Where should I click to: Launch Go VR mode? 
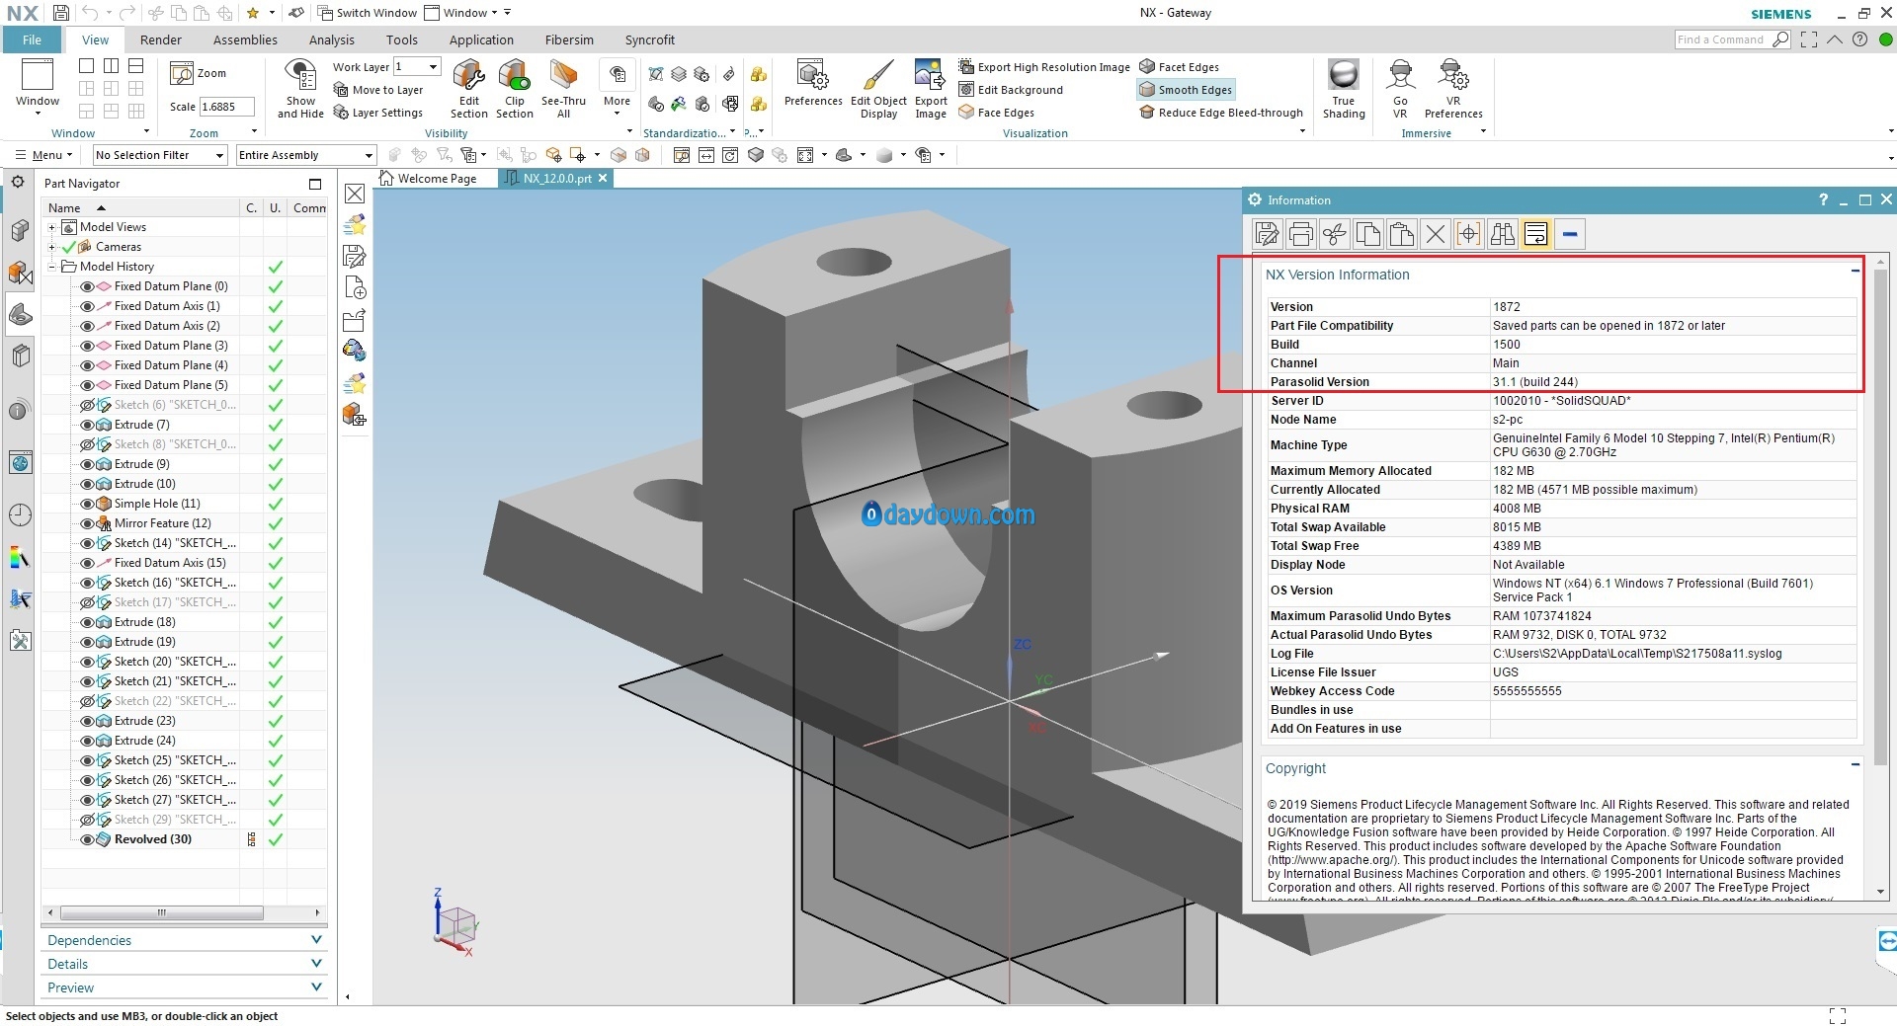coord(1400,88)
